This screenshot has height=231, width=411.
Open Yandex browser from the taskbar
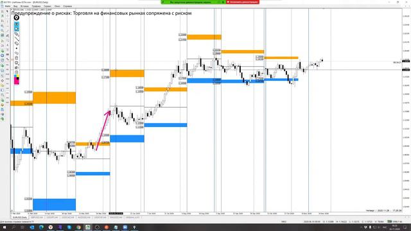(51, 227)
